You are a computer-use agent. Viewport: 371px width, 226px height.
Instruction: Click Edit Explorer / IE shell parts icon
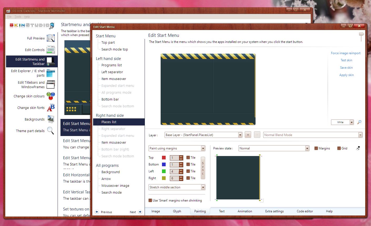[x=51, y=73]
